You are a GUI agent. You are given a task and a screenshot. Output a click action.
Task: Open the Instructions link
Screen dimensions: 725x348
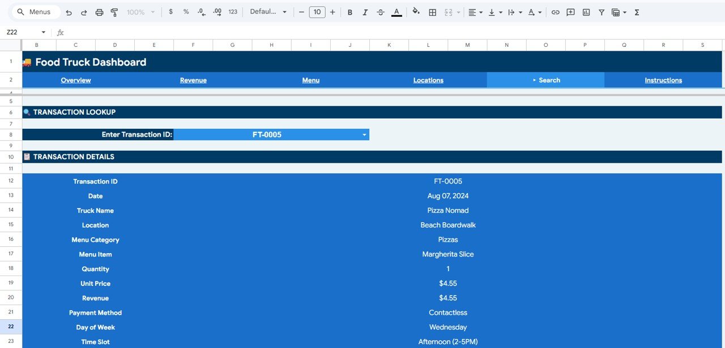[x=663, y=80]
